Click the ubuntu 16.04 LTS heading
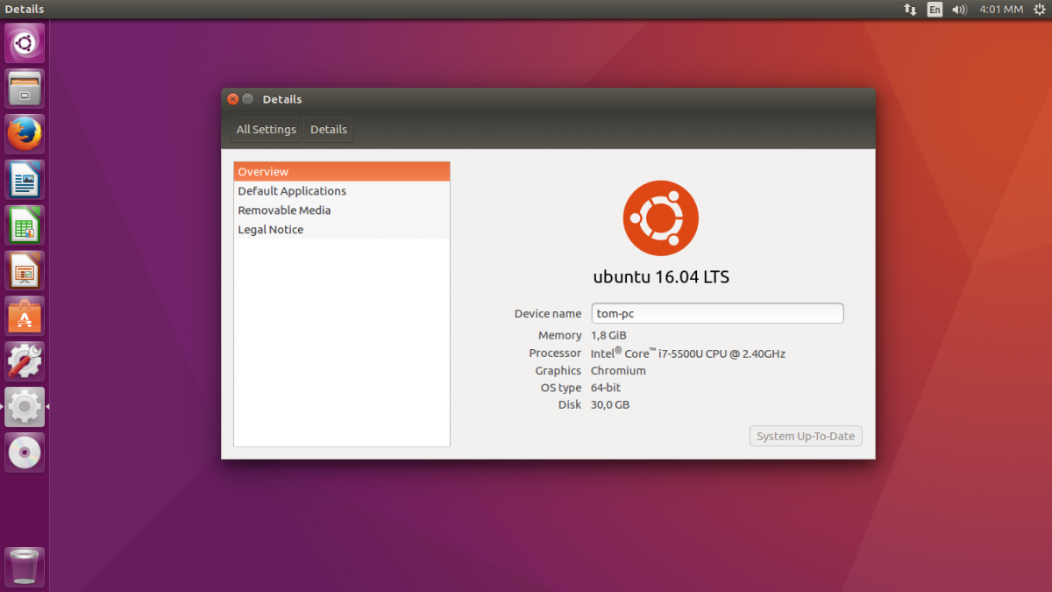1052x592 pixels. (661, 277)
